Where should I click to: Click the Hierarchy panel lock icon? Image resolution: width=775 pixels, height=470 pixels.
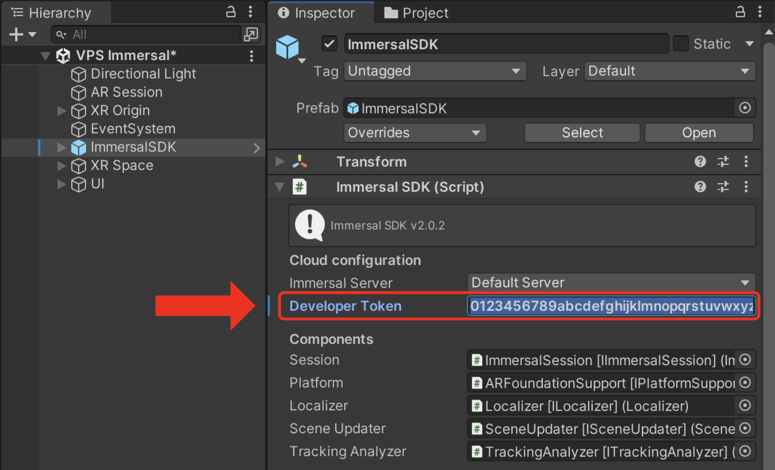pos(231,12)
